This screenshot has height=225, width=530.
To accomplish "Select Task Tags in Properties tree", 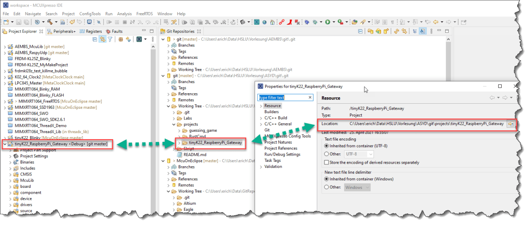I will 272,160.
